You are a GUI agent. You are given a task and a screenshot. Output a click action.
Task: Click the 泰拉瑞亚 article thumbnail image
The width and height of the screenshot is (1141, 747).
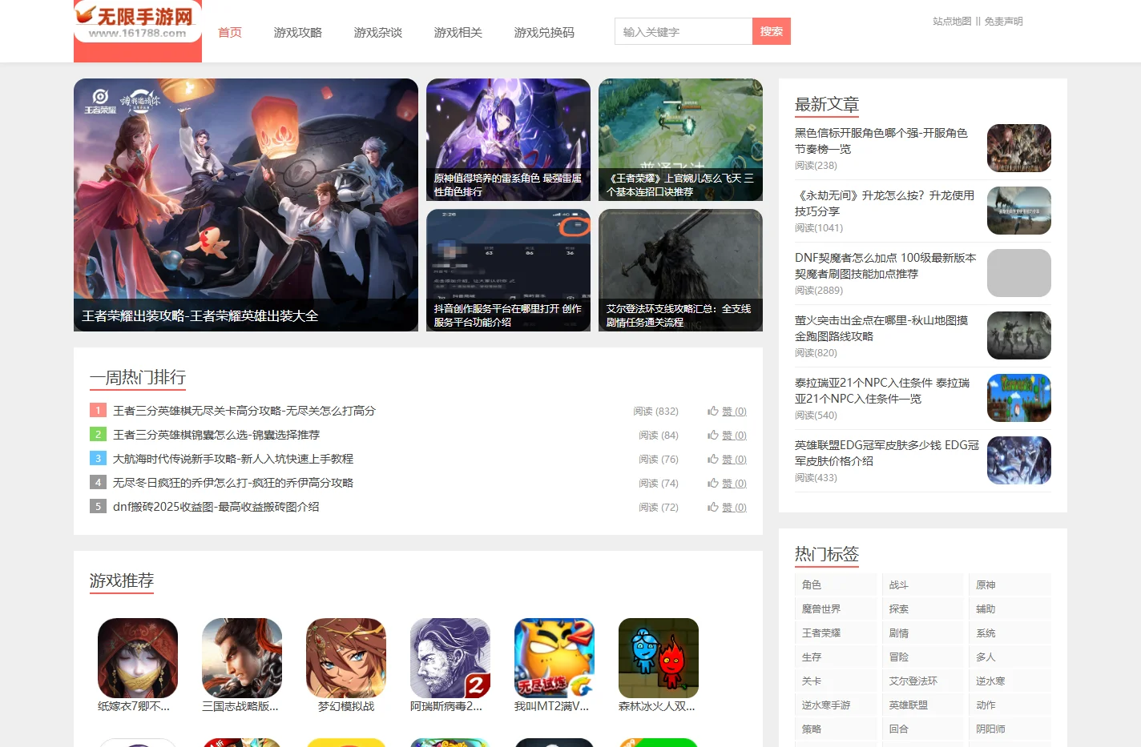click(x=1019, y=398)
